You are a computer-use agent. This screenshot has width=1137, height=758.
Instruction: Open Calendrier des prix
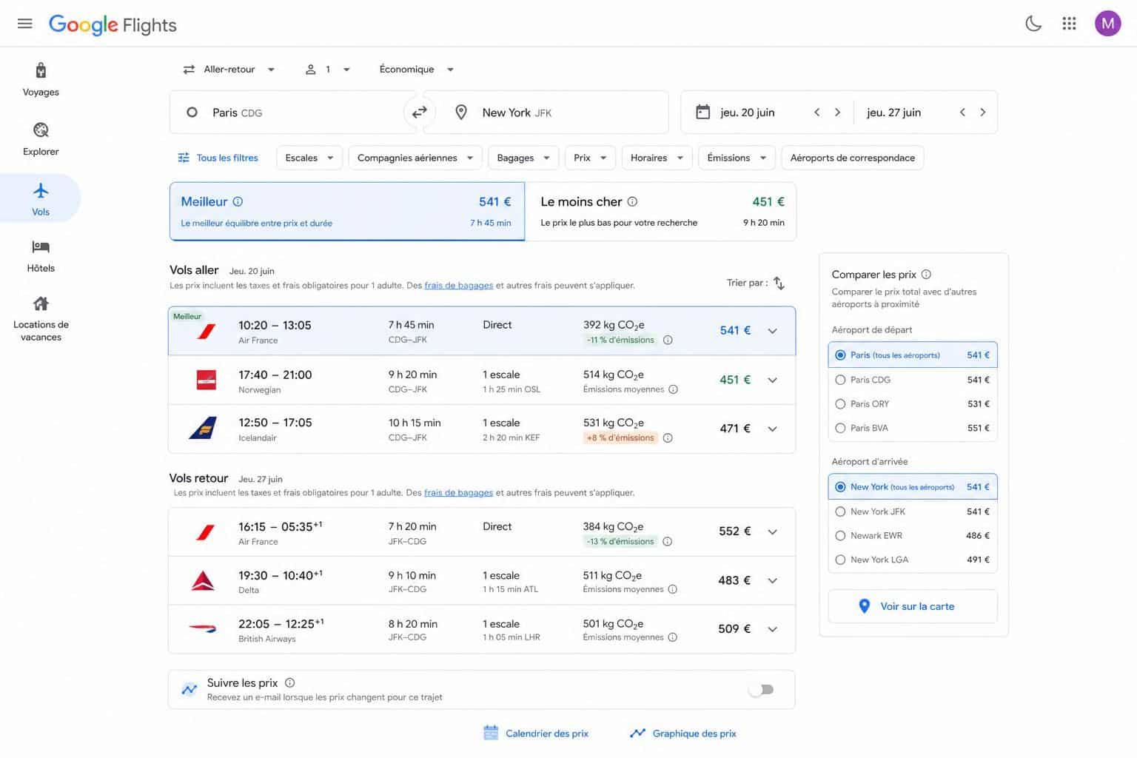click(x=536, y=734)
